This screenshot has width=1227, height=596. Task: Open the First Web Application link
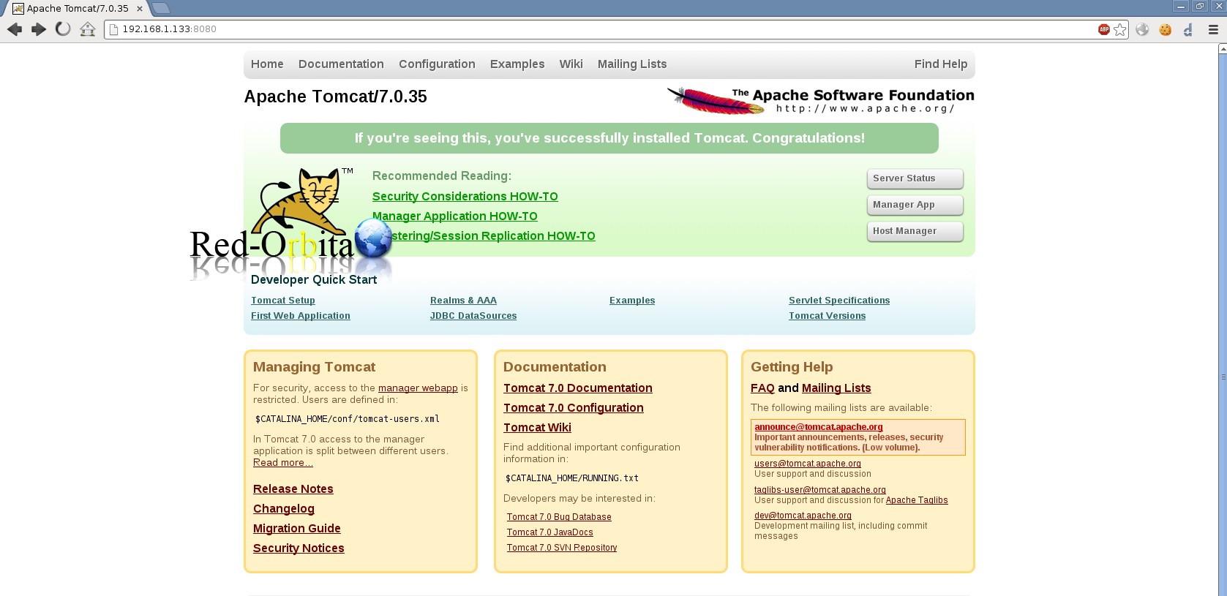[x=300, y=316]
